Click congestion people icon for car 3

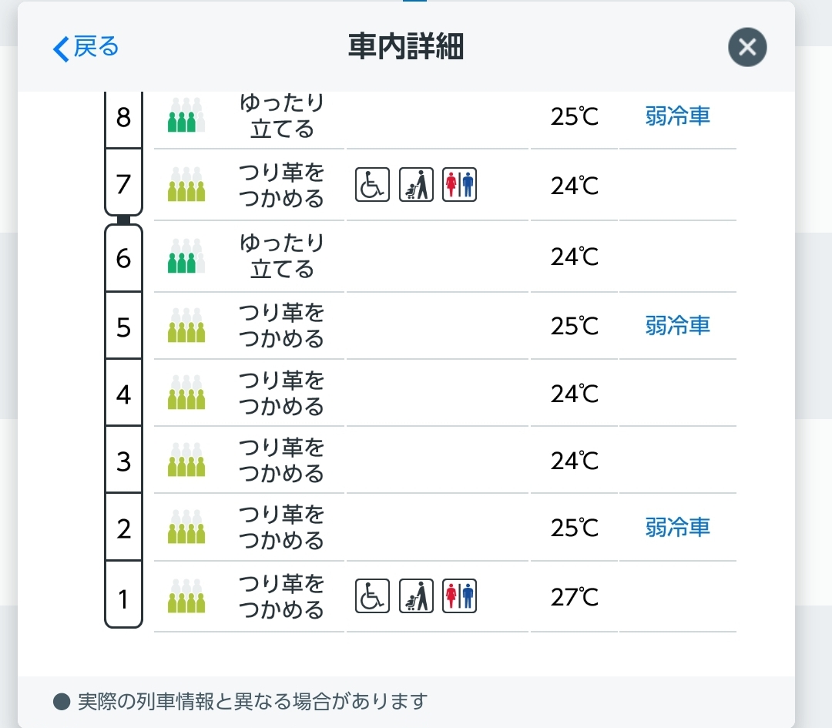[186, 460]
